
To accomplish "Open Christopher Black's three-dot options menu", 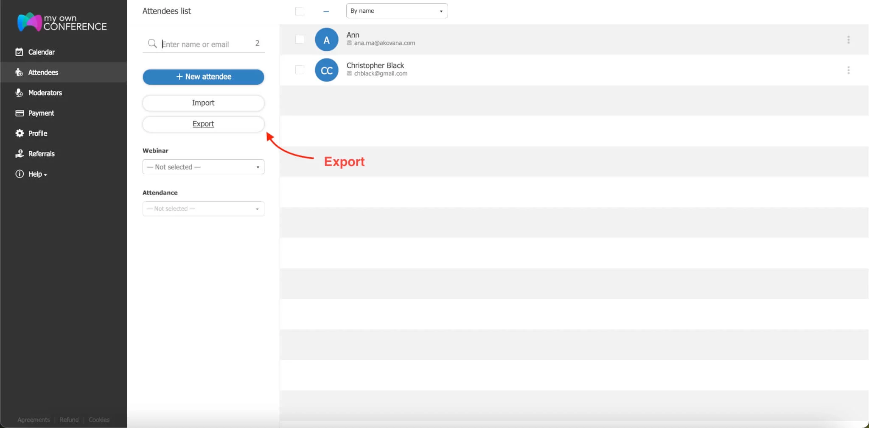I will click(x=848, y=70).
